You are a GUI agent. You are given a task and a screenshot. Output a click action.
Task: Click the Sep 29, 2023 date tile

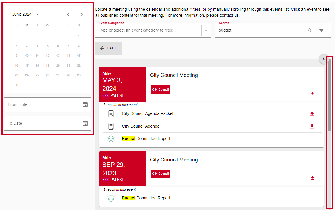(122, 168)
